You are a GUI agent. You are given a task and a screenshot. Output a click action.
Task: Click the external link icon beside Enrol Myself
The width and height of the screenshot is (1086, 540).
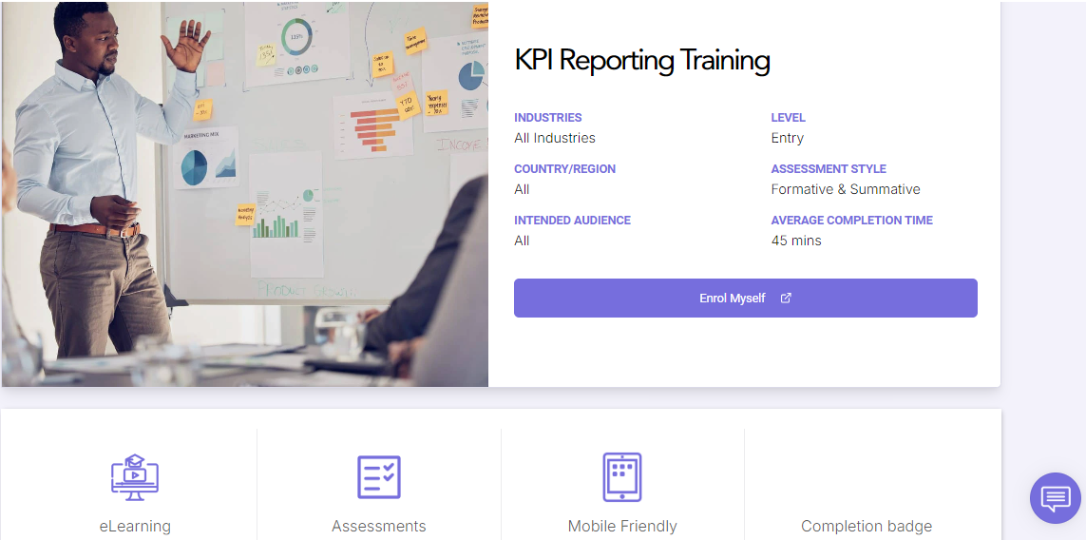[786, 299]
